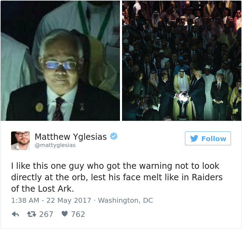Click the glowing orb in the crowd photo

183,97
